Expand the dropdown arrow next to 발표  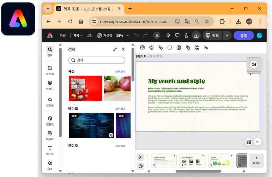pos(227,35)
